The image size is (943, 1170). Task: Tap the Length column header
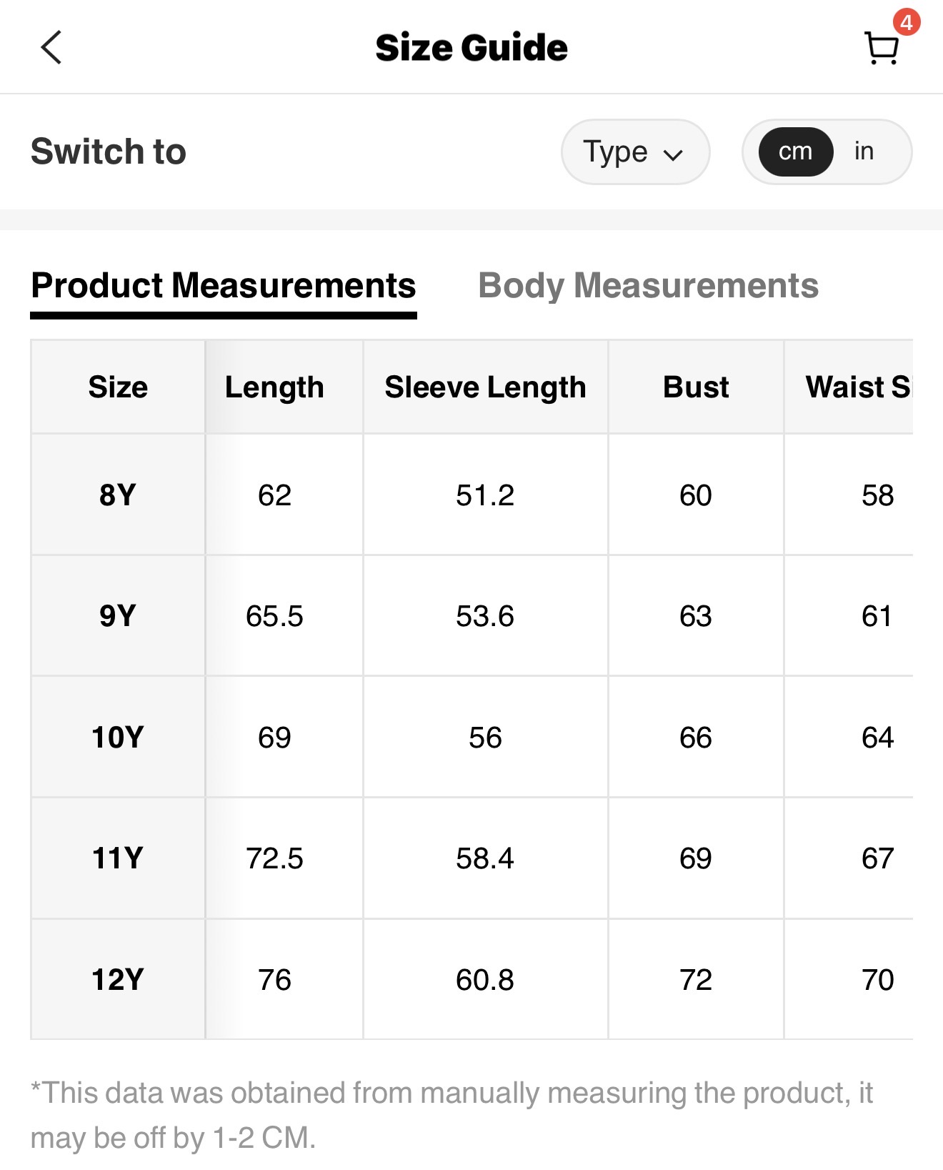[x=274, y=387]
